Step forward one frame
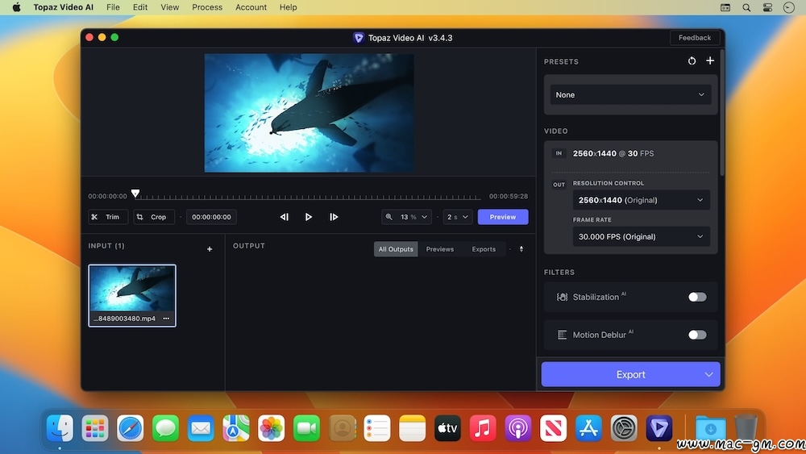 pos(334,217)
